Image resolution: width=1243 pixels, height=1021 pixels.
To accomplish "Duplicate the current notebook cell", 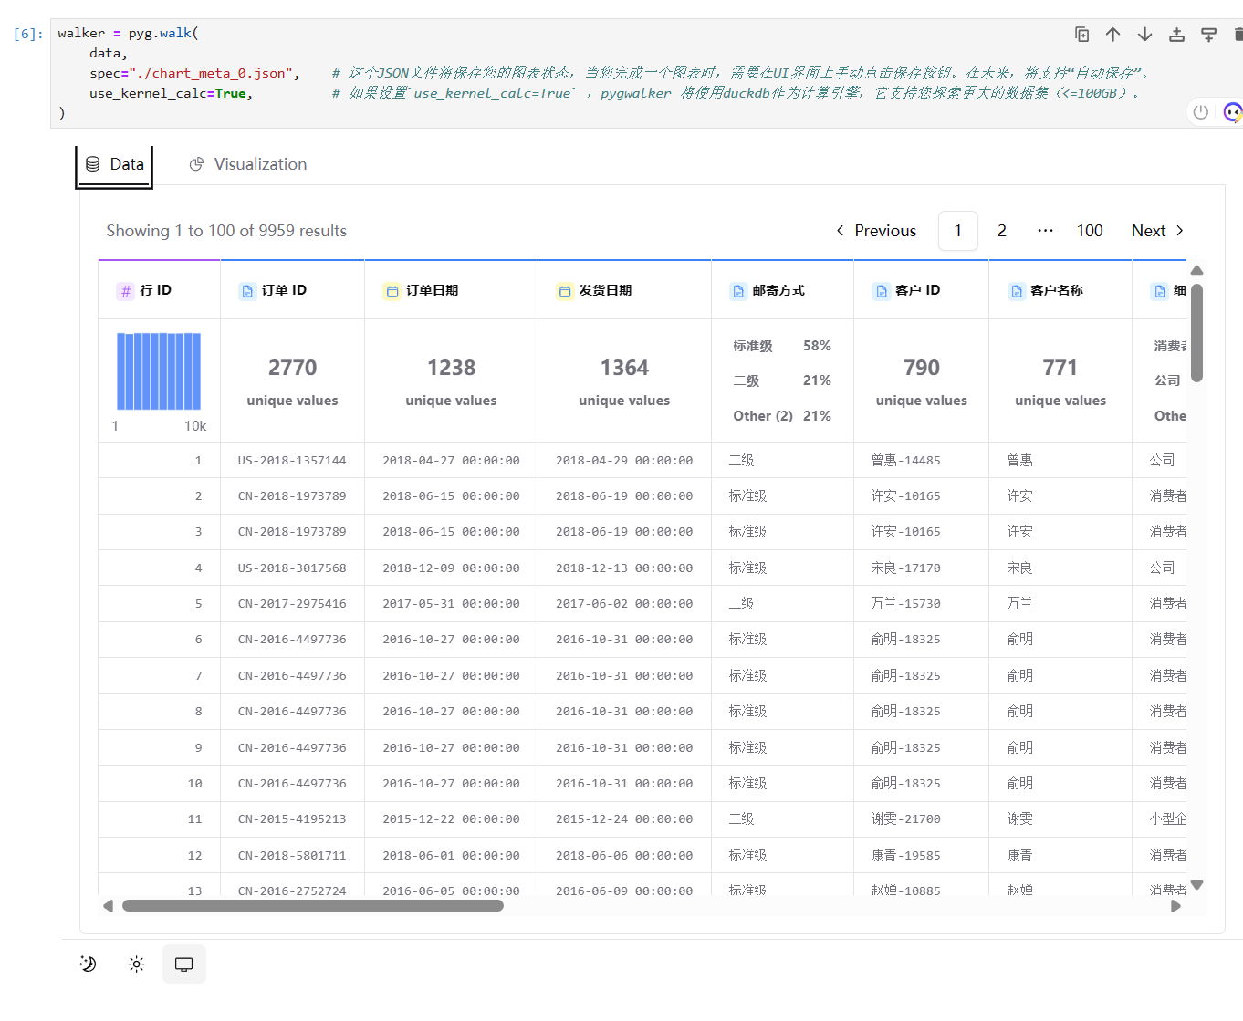I will (x=1081, y=34).
